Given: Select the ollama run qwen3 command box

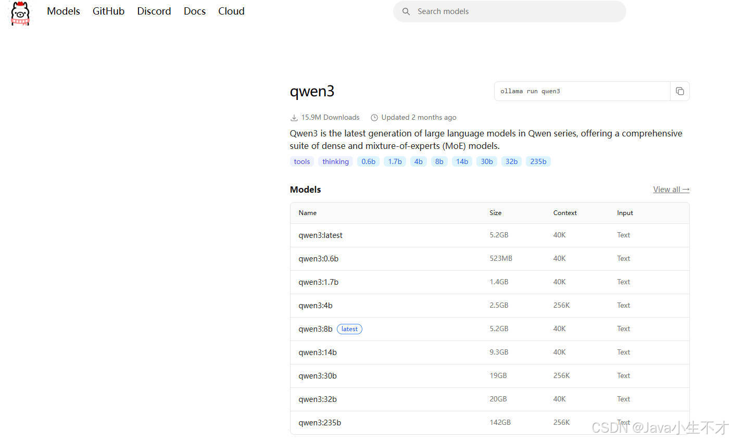Looking at the screenshot, I should tap(582, 91).
